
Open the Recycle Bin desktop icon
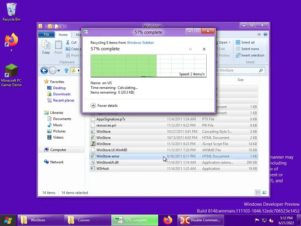[x=11, y=12]
